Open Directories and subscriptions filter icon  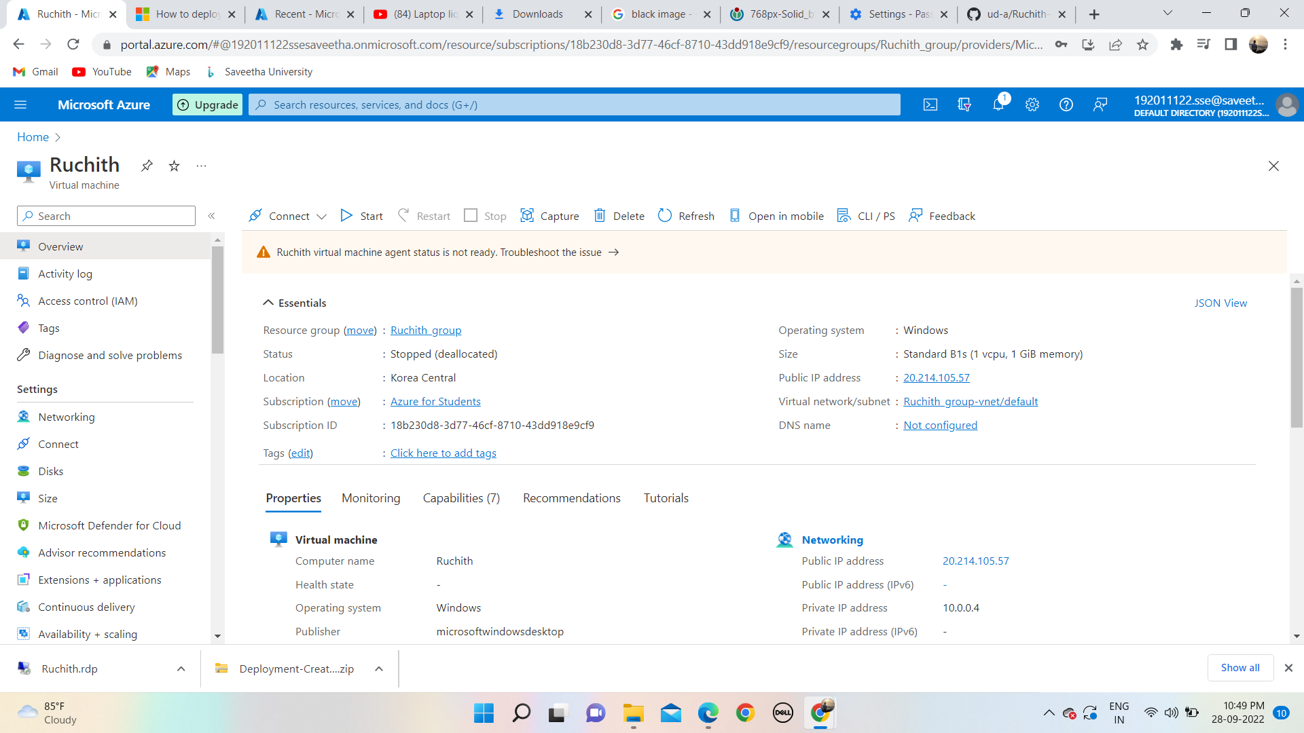click(x=964, y=105)
